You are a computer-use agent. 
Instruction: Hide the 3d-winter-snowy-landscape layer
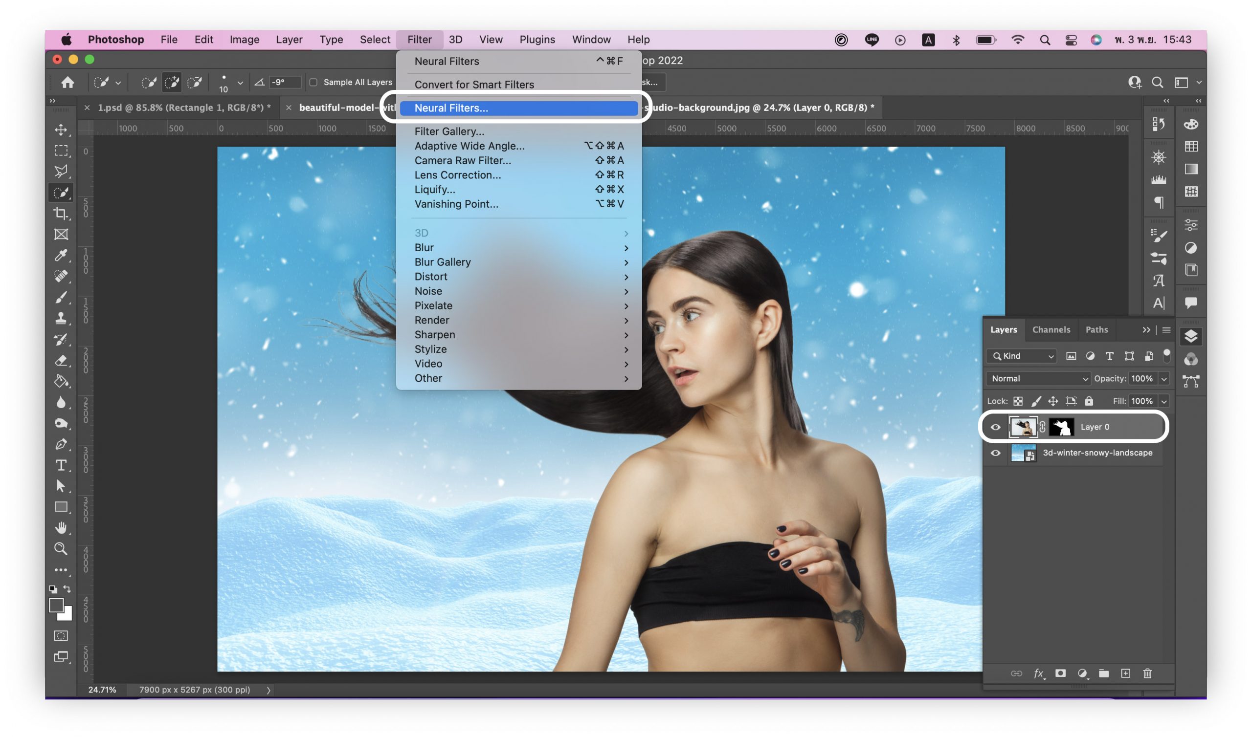(995, 453)
